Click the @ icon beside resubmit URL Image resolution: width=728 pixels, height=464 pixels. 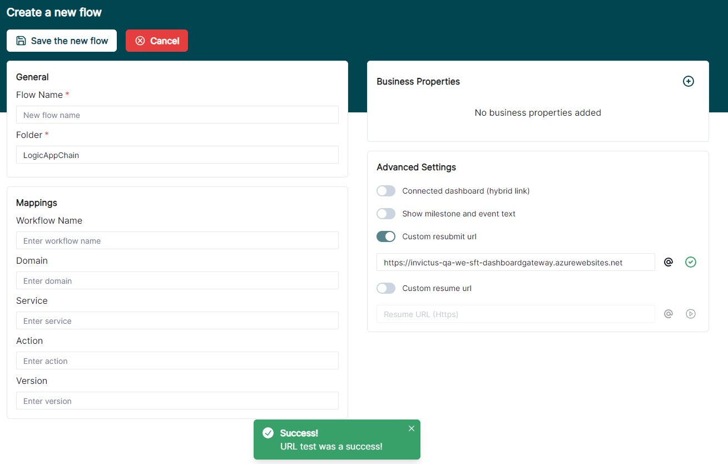[668, 262]
